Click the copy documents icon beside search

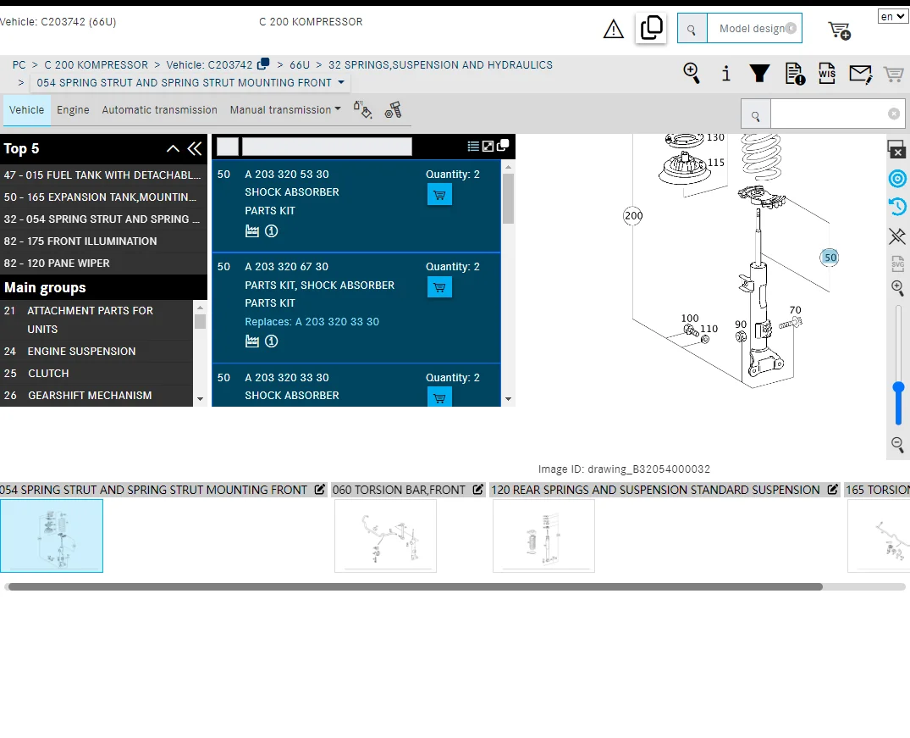coord(651,28)
